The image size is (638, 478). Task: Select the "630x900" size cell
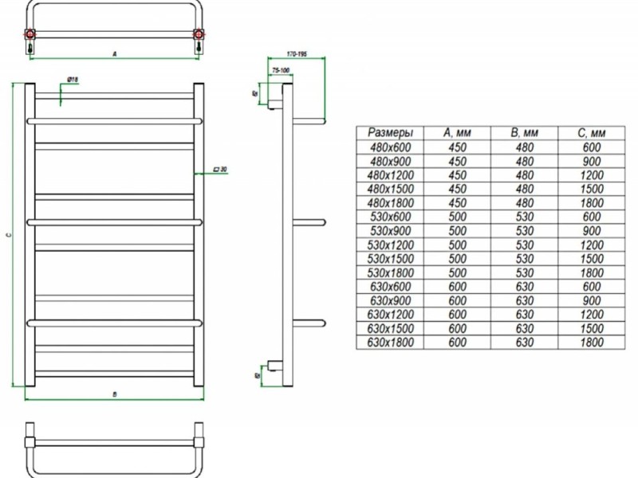(390, 300)
